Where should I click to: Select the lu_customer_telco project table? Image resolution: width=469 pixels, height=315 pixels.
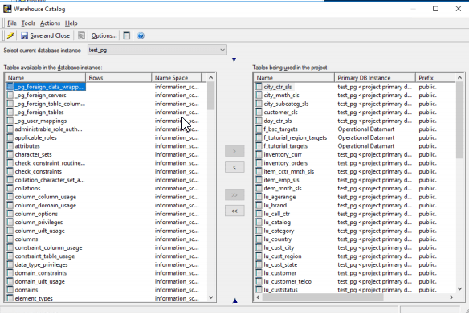coord(288,281)
